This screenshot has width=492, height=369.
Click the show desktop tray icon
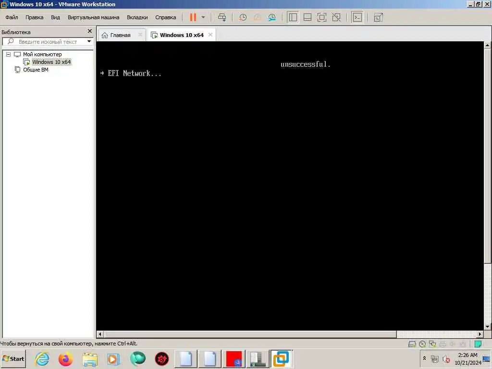click(x=486, y=359)
